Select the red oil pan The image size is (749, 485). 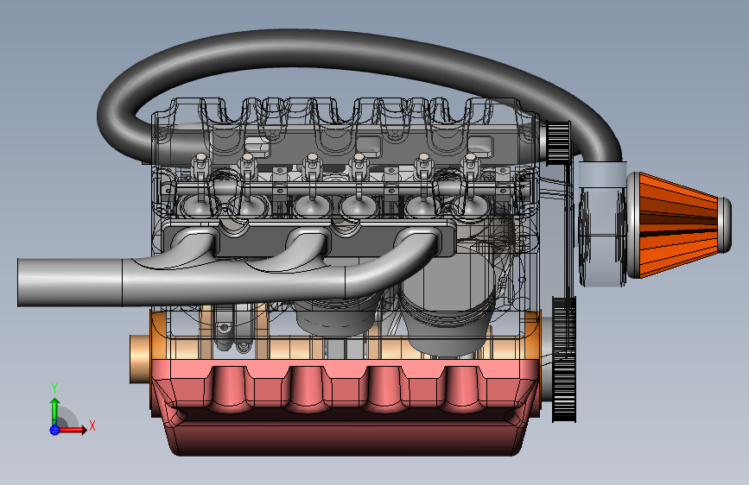345,406
